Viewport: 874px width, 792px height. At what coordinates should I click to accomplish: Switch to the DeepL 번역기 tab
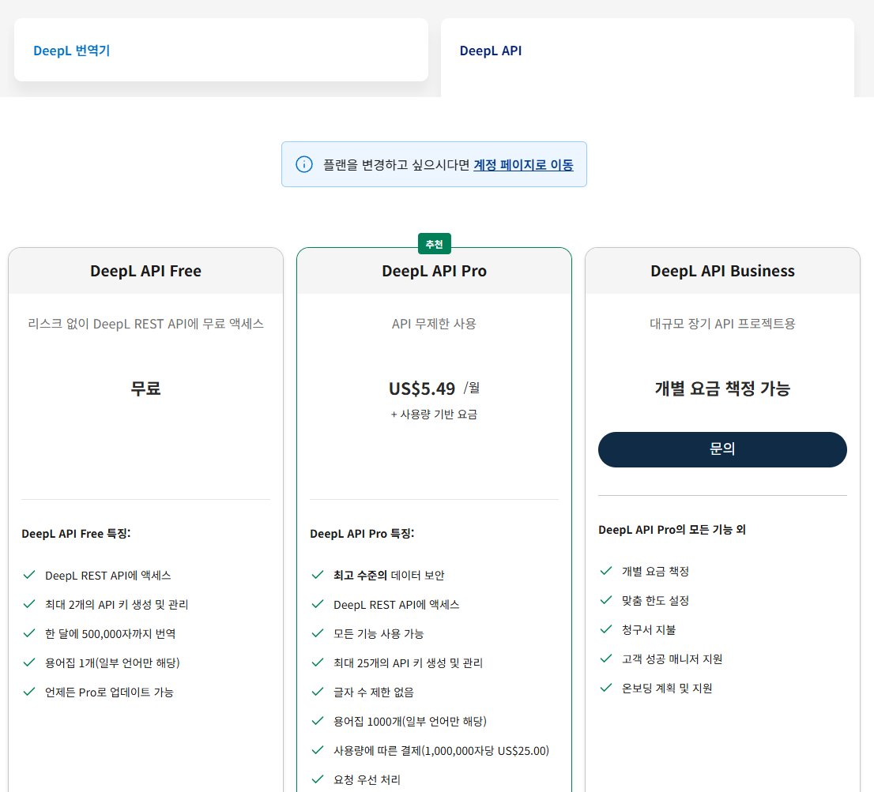(71, 51)
